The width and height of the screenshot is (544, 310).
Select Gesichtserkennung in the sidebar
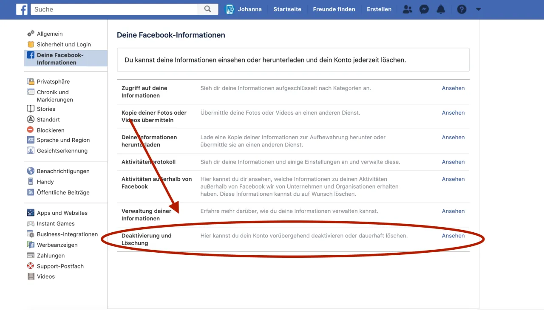pyautogui.click(x=62, y=151)
